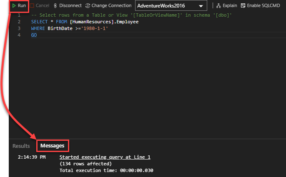This screenshot has height=177, width=286.
Task: Click the 'Total execution time' message
Action: 106,170
